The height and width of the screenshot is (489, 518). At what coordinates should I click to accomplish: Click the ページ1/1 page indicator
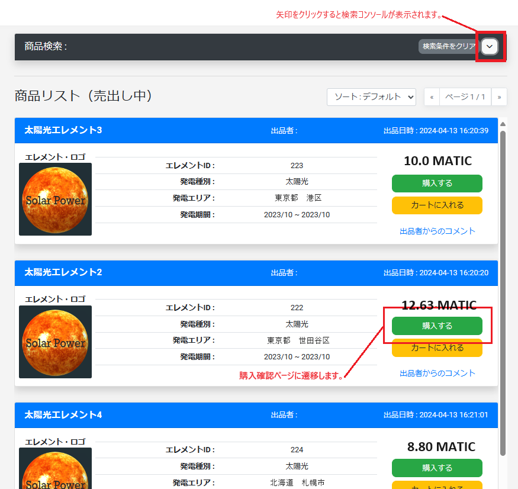tap(465, 97)
